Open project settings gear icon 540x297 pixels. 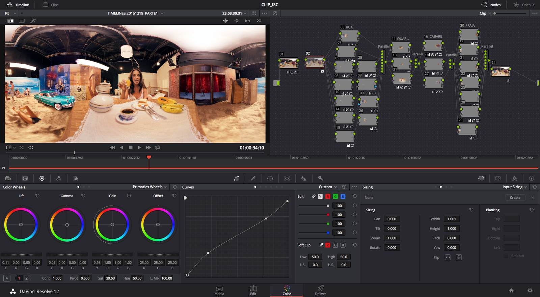530,291
